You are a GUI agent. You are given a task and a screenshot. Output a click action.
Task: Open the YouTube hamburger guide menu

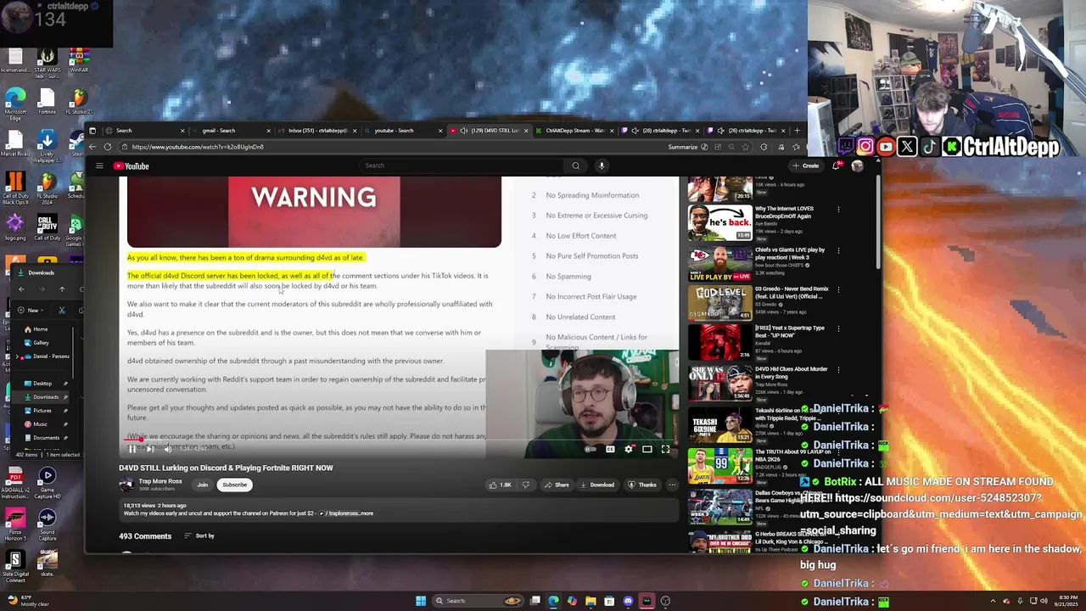(x=99, y=166)
